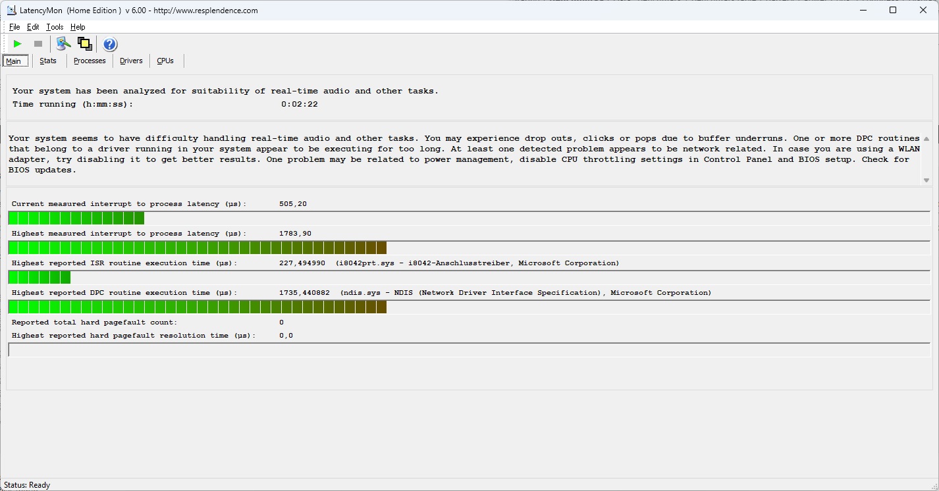Click 'Your system has been analyzed' heading text
Viewport: 939px width, 491px height.
[225, 91]
